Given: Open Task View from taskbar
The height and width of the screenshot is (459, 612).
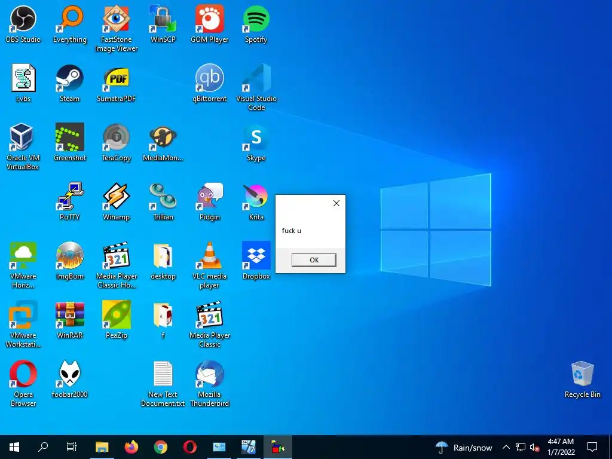Looking at the screenshot, I should 72,447.
